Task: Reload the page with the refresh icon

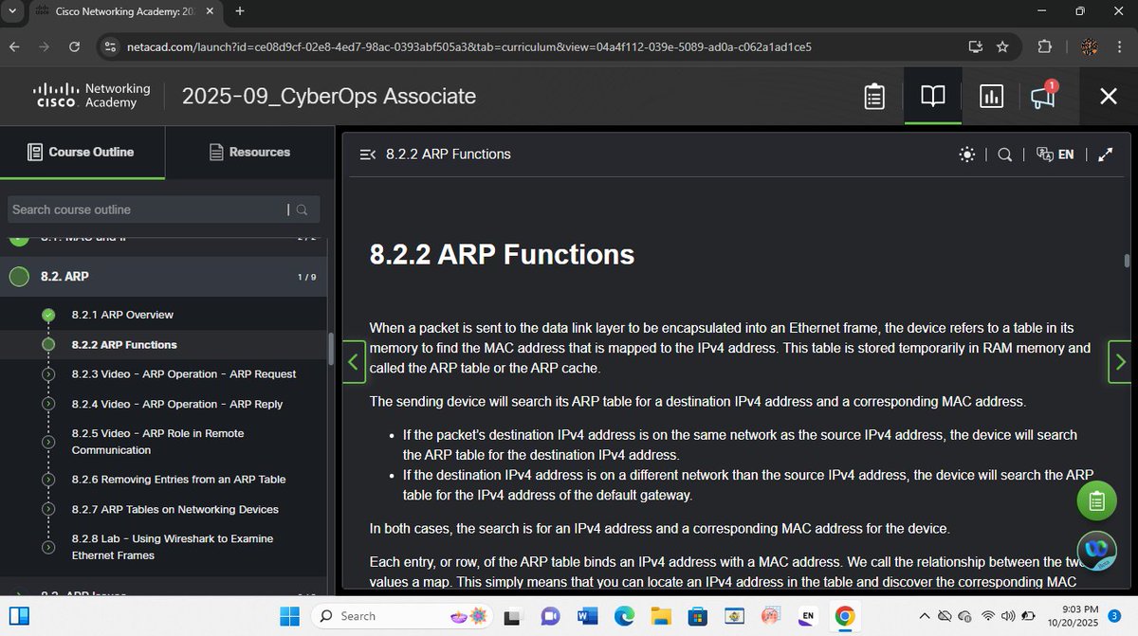Action: [x=74, y=46]
